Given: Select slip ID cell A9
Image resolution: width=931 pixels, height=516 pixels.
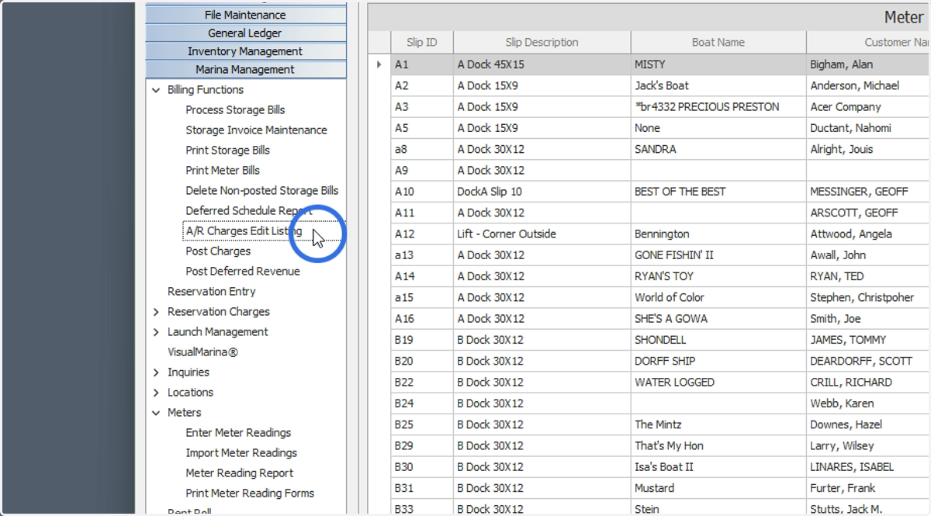Looking at the screenshot, I should pos(422,171).
